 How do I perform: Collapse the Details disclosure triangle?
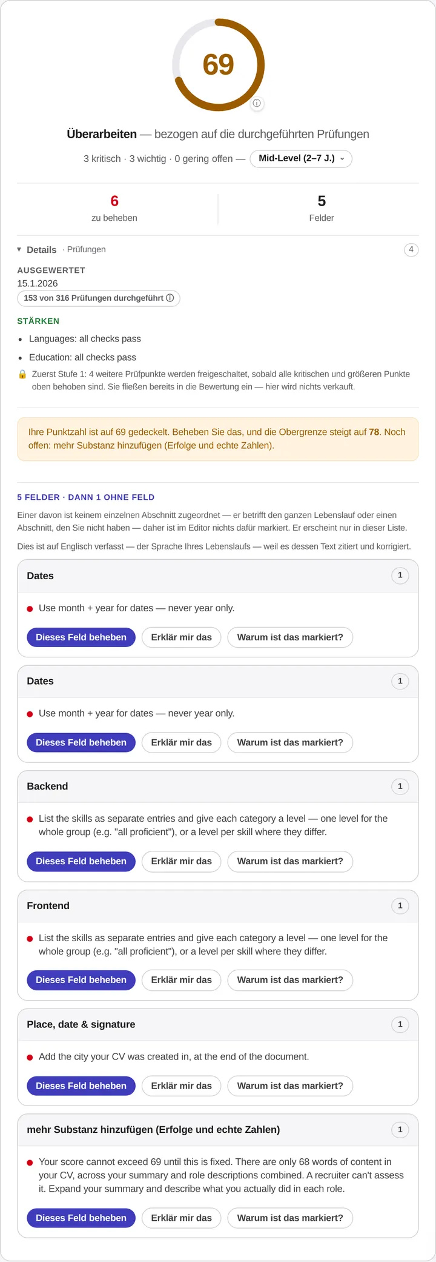[19, 249]
